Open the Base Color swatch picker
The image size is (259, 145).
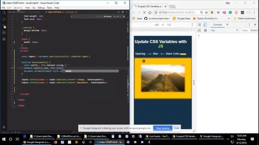coord(183,54)
